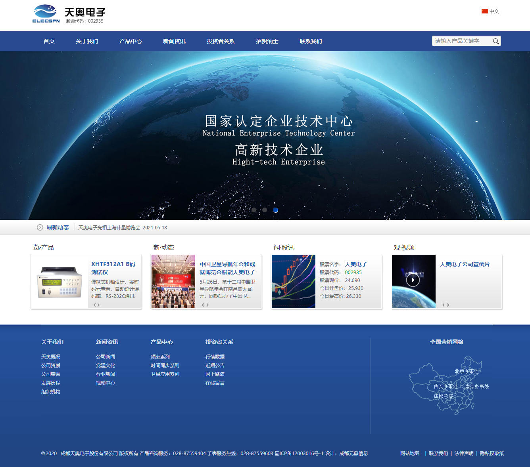Open the 隐私权政策 footer link
The width and height of the screenshot is (530, 467).
pos(492,454)
